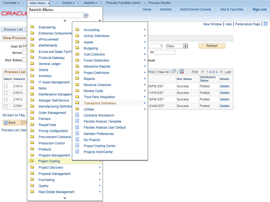Tick the checkbox for instance 21613
Viewport: 270px width, 202px height.
pyautogui.click(x=6, y=93)
